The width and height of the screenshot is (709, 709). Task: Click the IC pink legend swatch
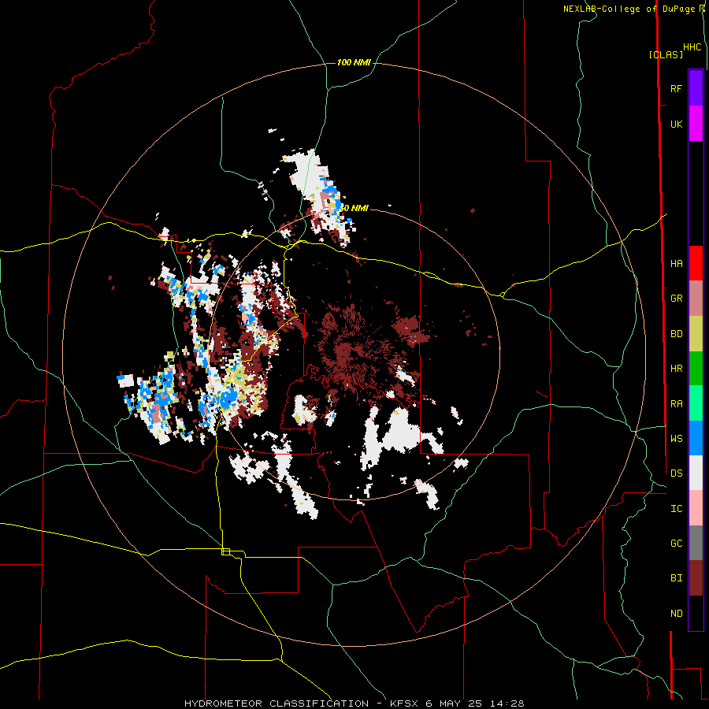tap(696, 508)
